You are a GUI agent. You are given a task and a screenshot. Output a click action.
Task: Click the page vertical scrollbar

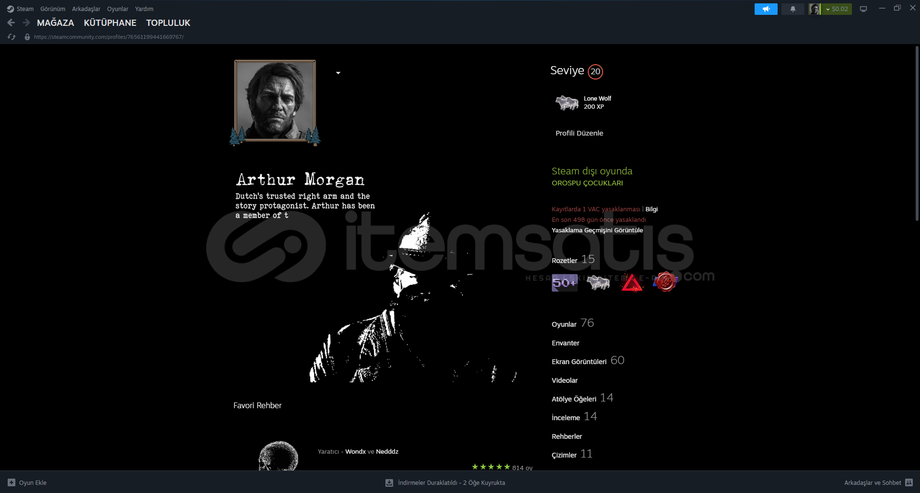(x=917, y=133)
